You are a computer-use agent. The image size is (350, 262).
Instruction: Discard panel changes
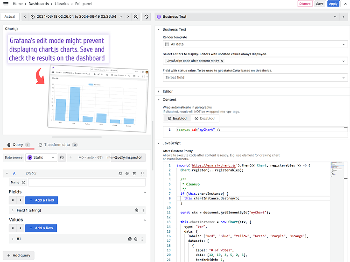point(305,4)
